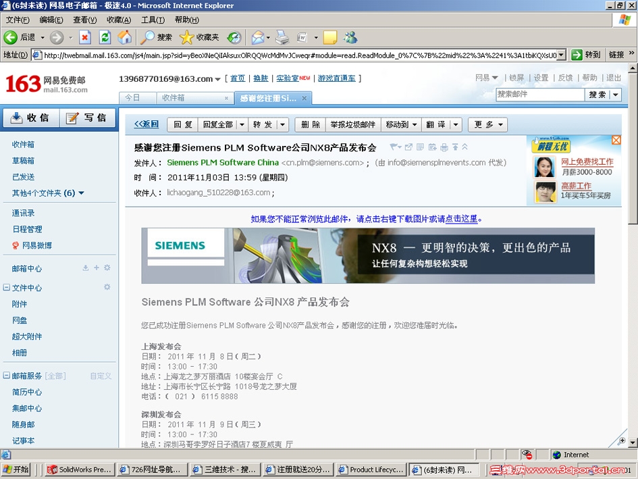Open the 移动到 dropdown
This screenshot has width=638, height=479.
tap(402, 124)
